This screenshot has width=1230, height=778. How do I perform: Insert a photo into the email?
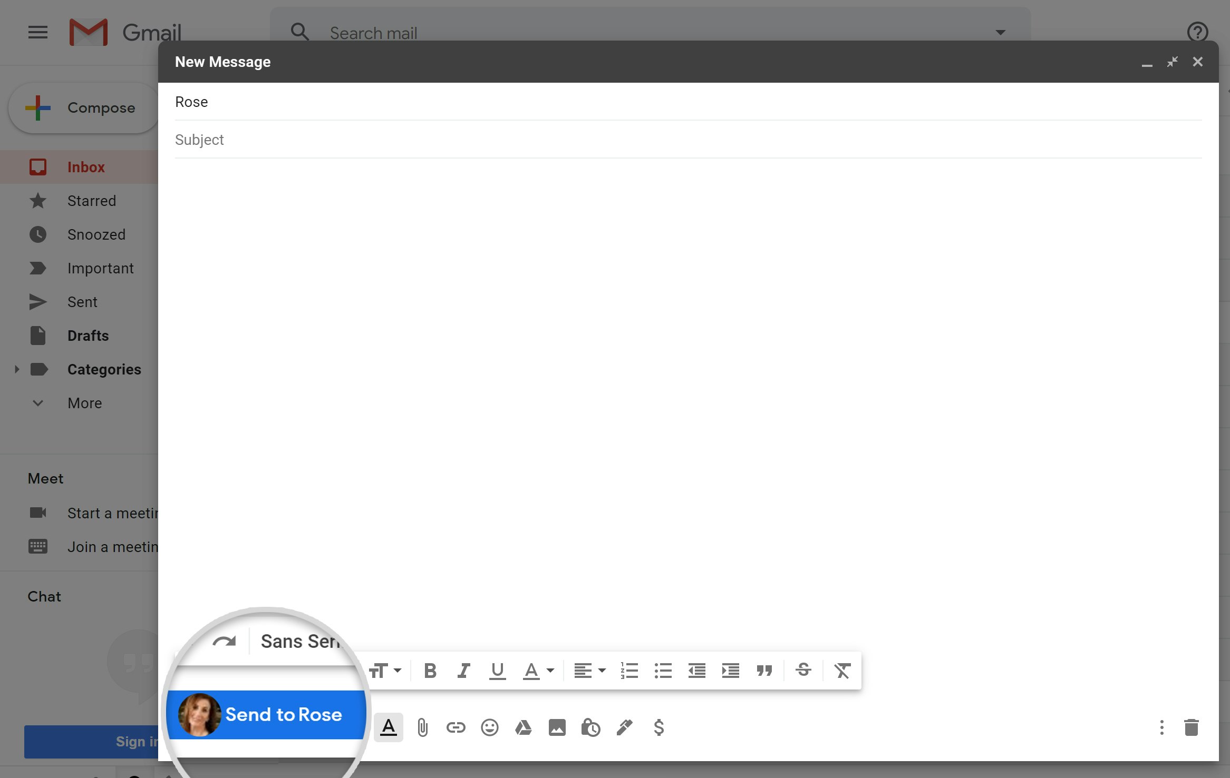557,727
